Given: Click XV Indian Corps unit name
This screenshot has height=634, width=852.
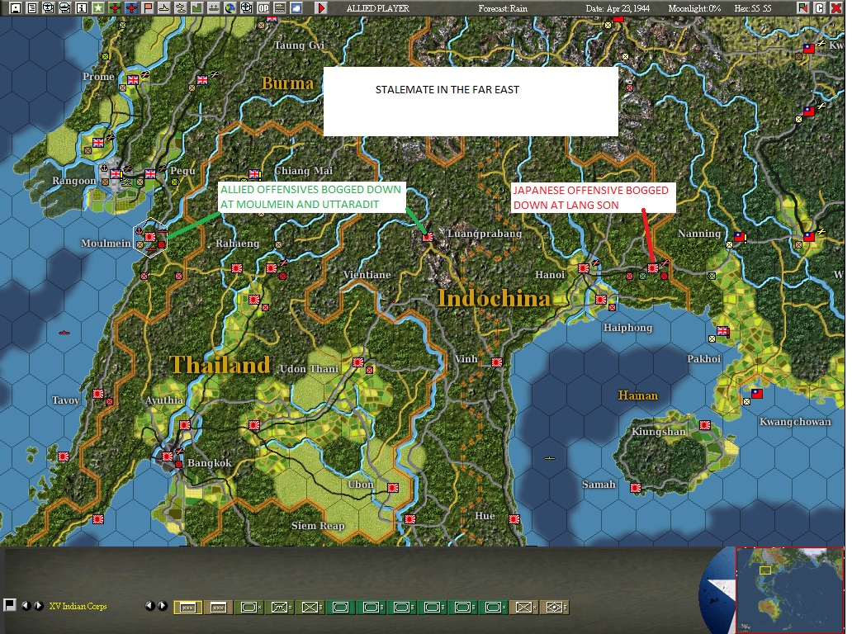Looking at the screenshot, I should [78, 606].
